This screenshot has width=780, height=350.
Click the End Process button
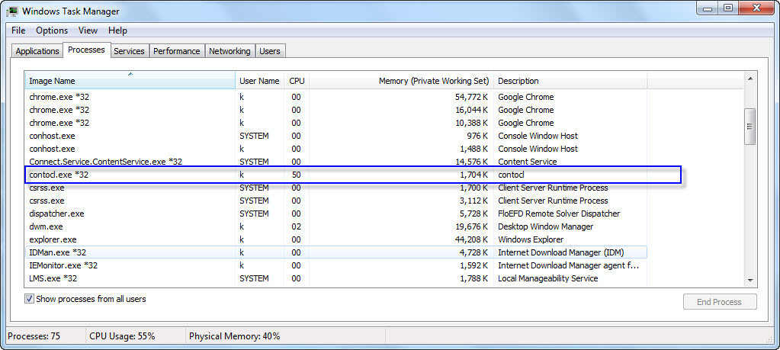pos(720,302)
